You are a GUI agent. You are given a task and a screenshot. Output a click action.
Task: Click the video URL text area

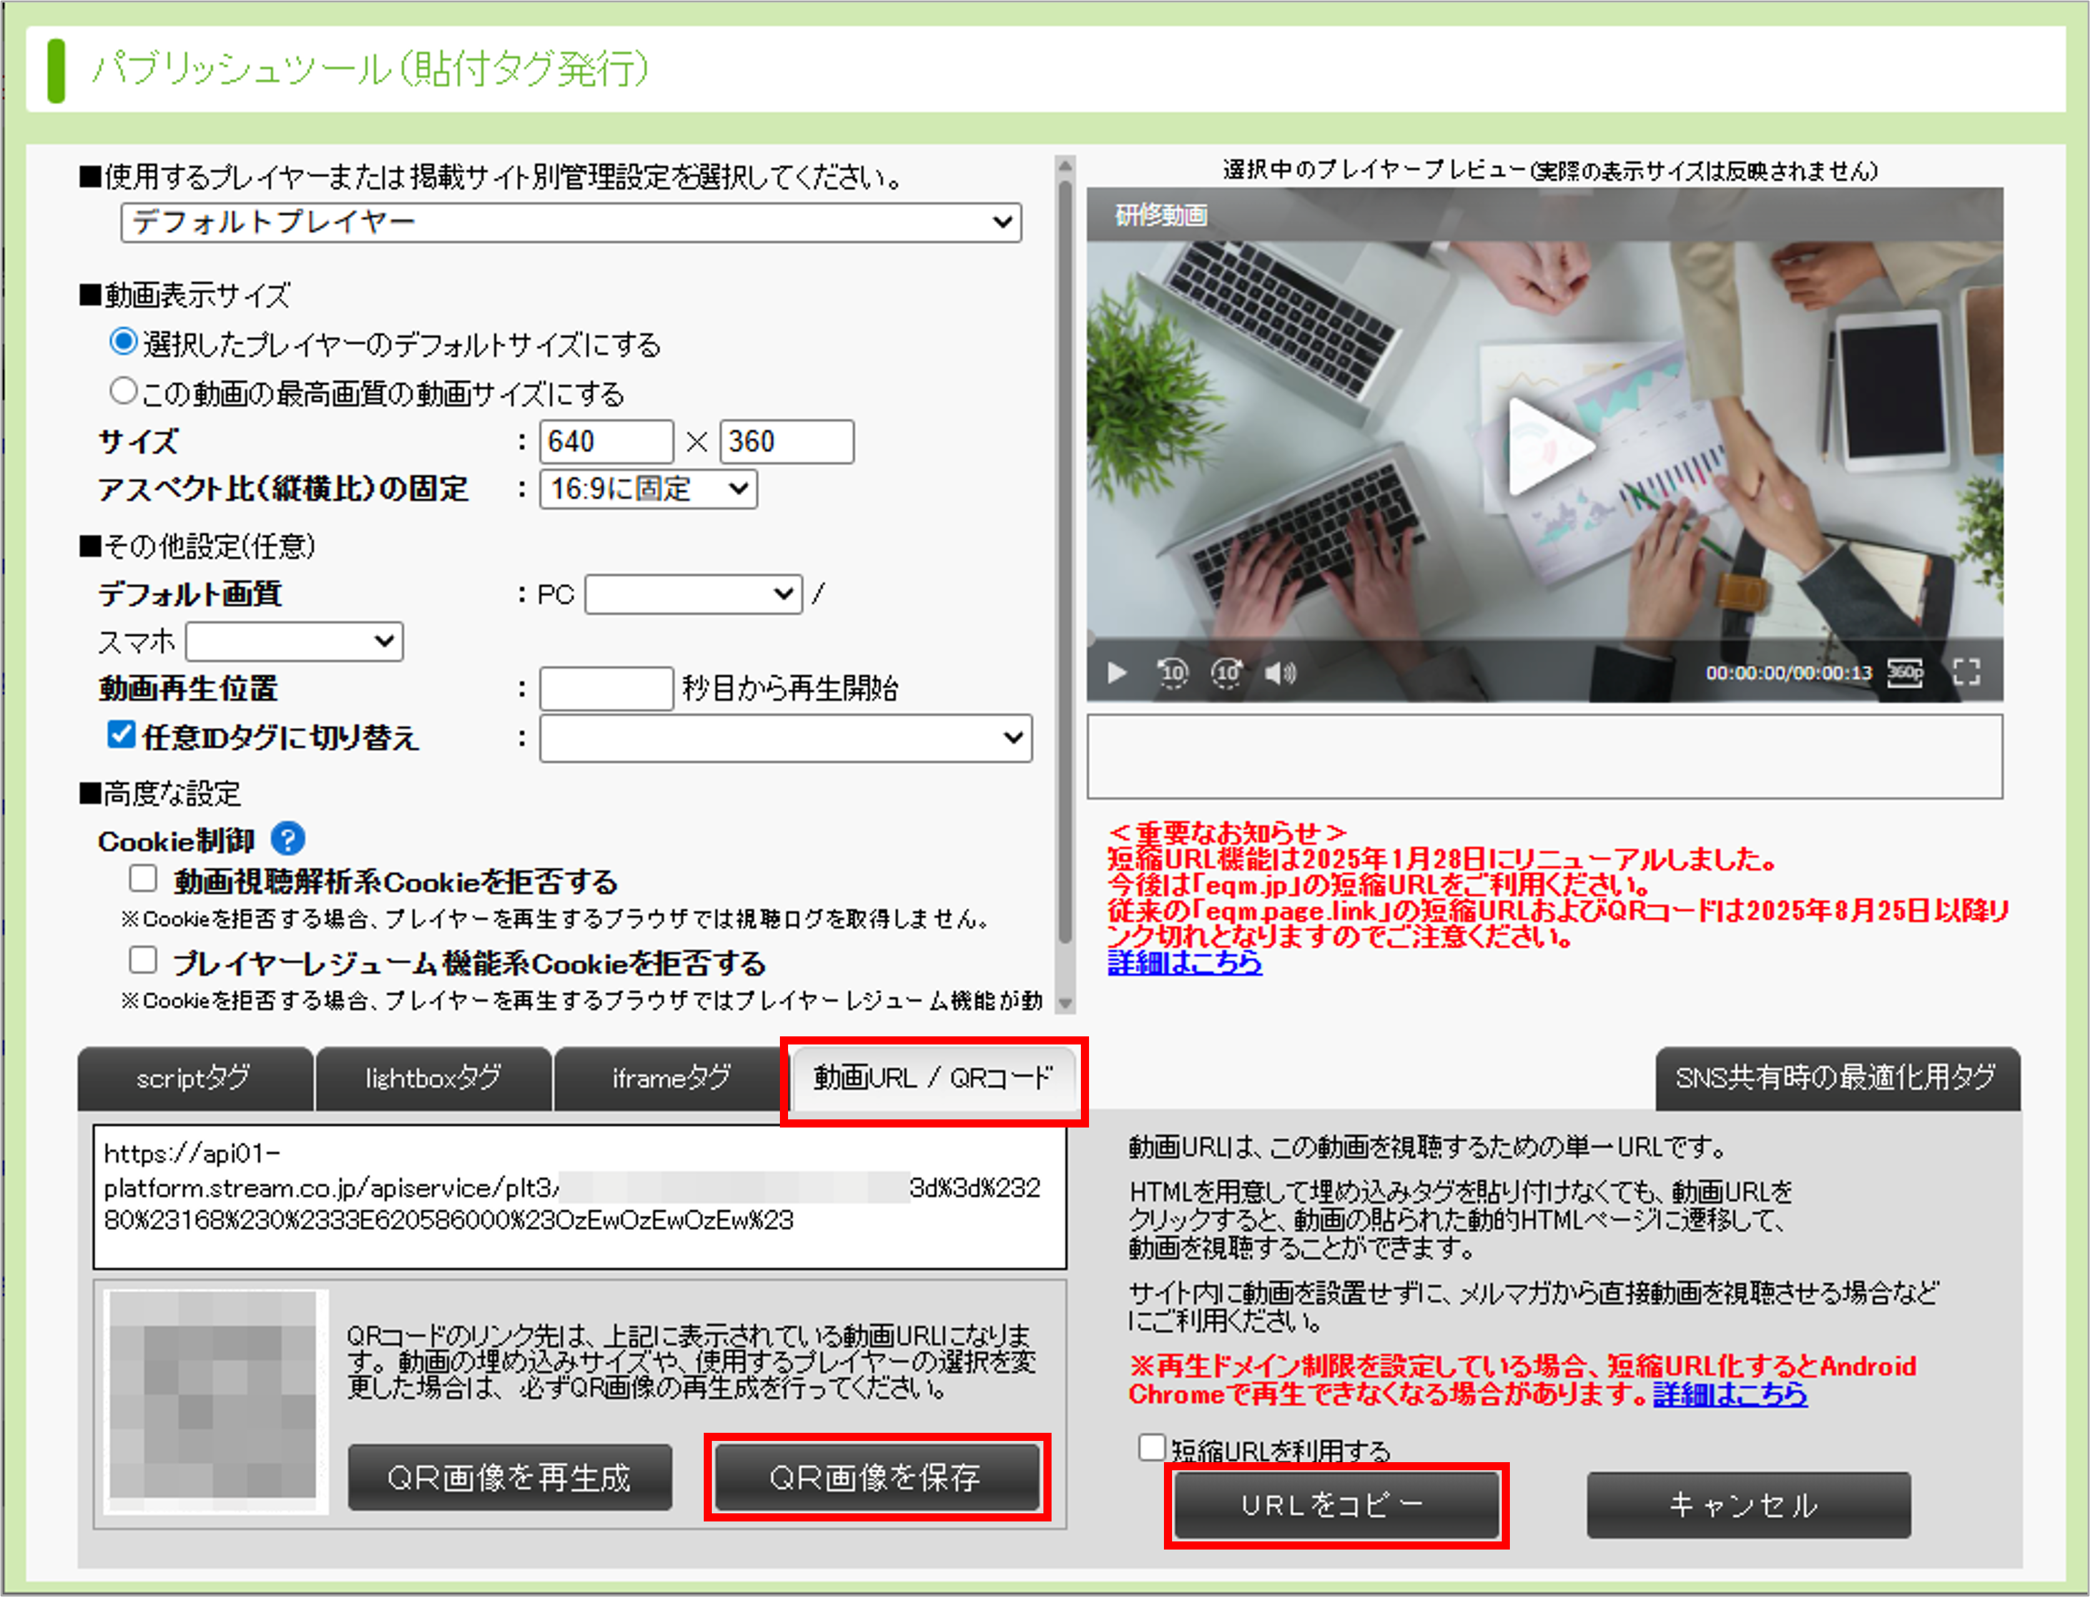(x=580, y=1197)
